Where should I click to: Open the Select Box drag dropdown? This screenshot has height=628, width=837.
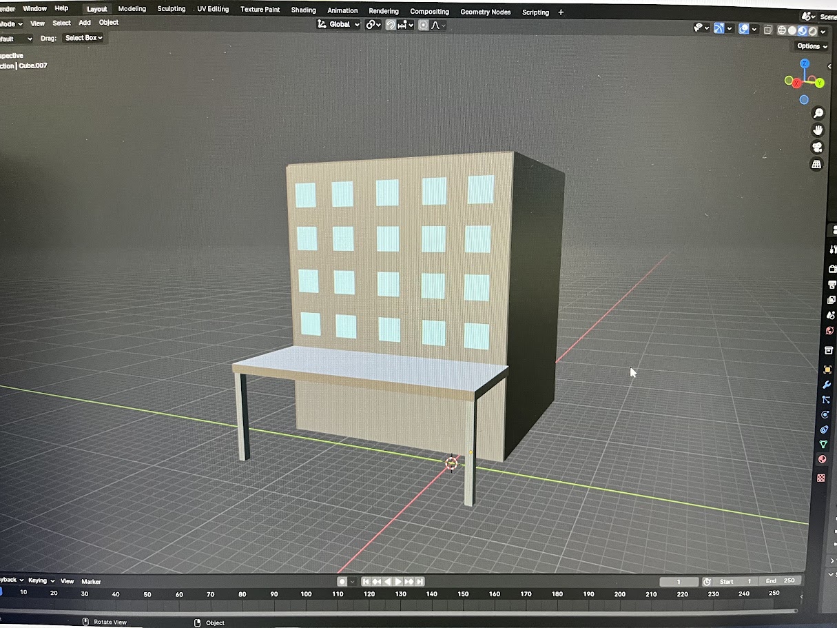pyautogui.click(x=83, y=38)
